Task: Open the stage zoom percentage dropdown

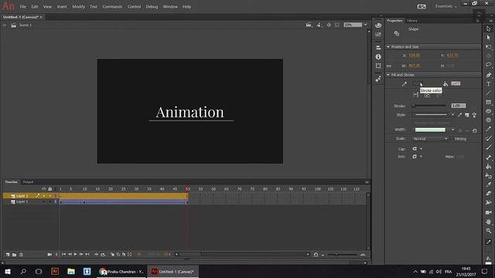Action: [366, 25]
